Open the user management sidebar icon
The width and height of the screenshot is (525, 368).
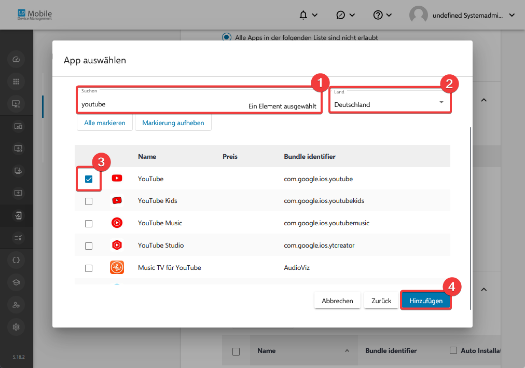(16, 305)
